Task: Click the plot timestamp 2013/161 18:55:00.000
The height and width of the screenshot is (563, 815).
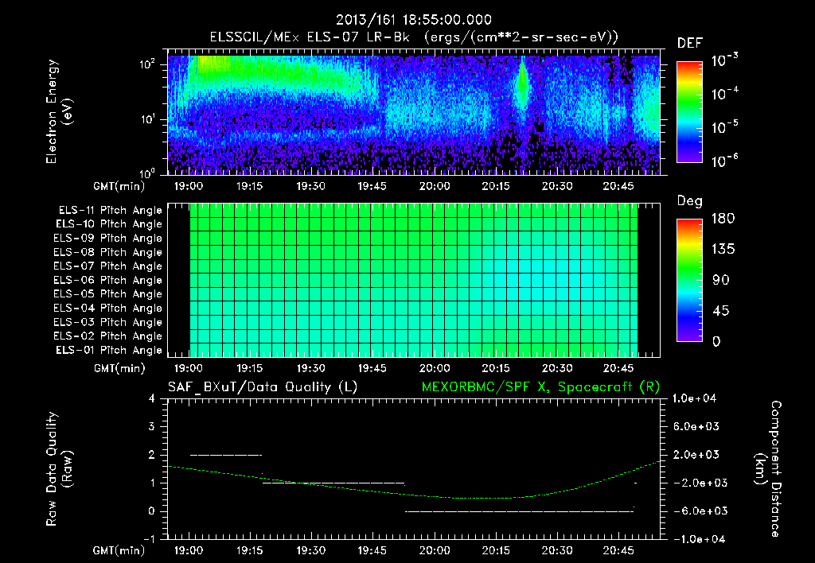Action: click(x=413, y=20)
